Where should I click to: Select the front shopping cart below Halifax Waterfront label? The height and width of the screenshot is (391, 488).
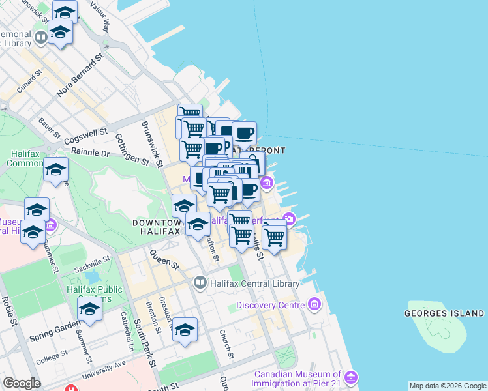(241, 238)
